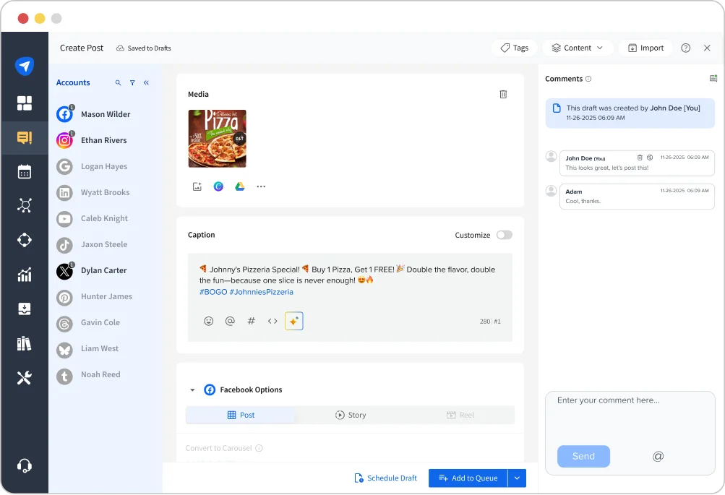Open the tools wrench sidebar icon

click(25, 378)
